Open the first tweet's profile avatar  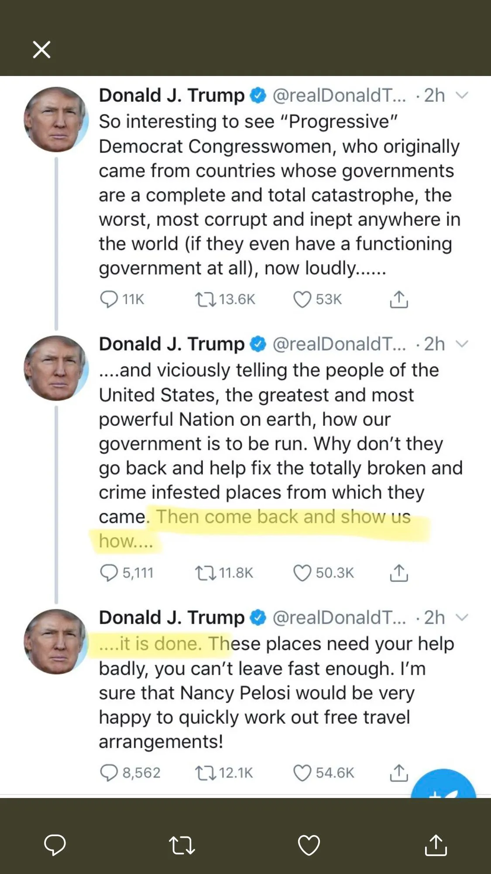point(56,119)
